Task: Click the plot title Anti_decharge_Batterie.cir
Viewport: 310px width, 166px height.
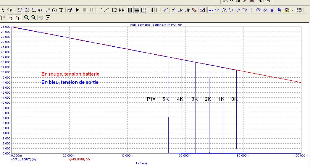Action: (x=156, y=25)
